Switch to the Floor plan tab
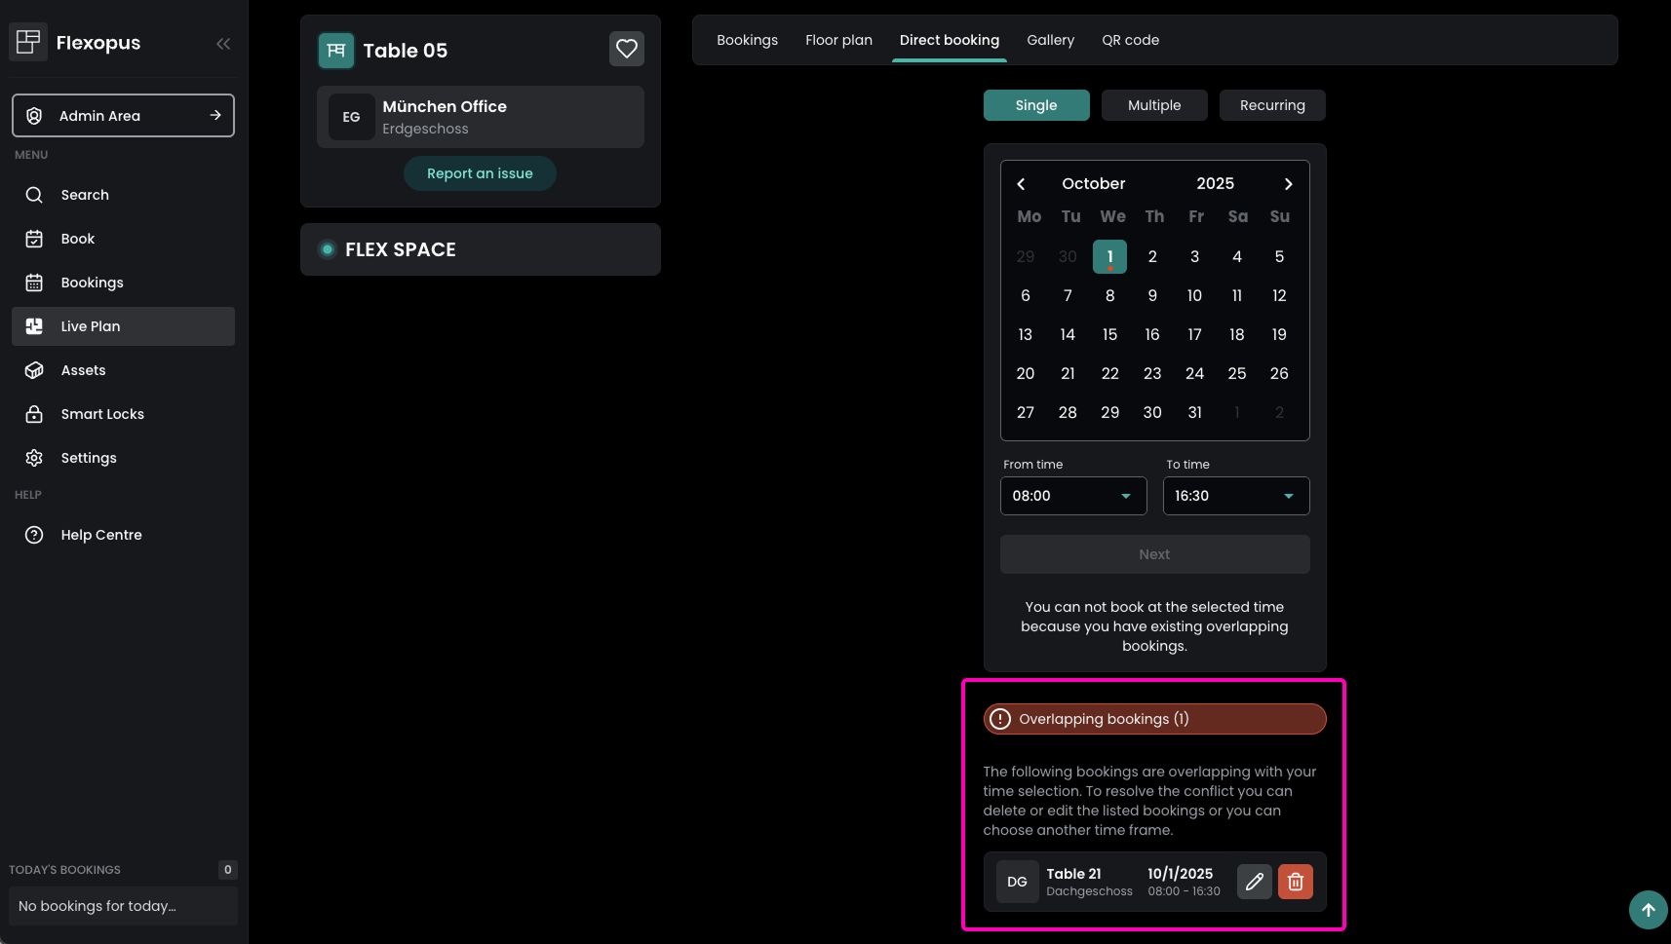This screenshot has width=1671, height=944. click(838, 40)
